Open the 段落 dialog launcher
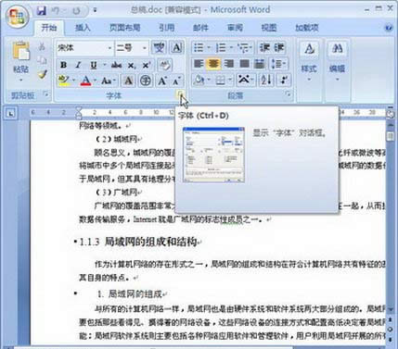This screenshot has height=349, width=398. [x=289, y=94]
